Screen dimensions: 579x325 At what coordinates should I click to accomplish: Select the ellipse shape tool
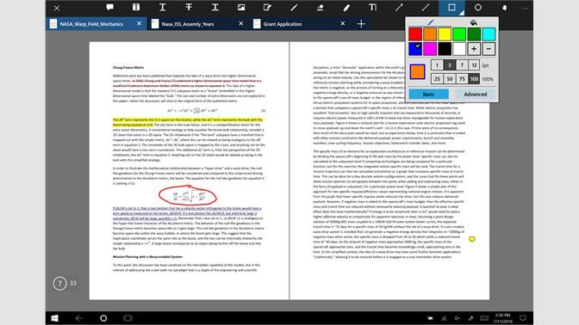[478, 8]
